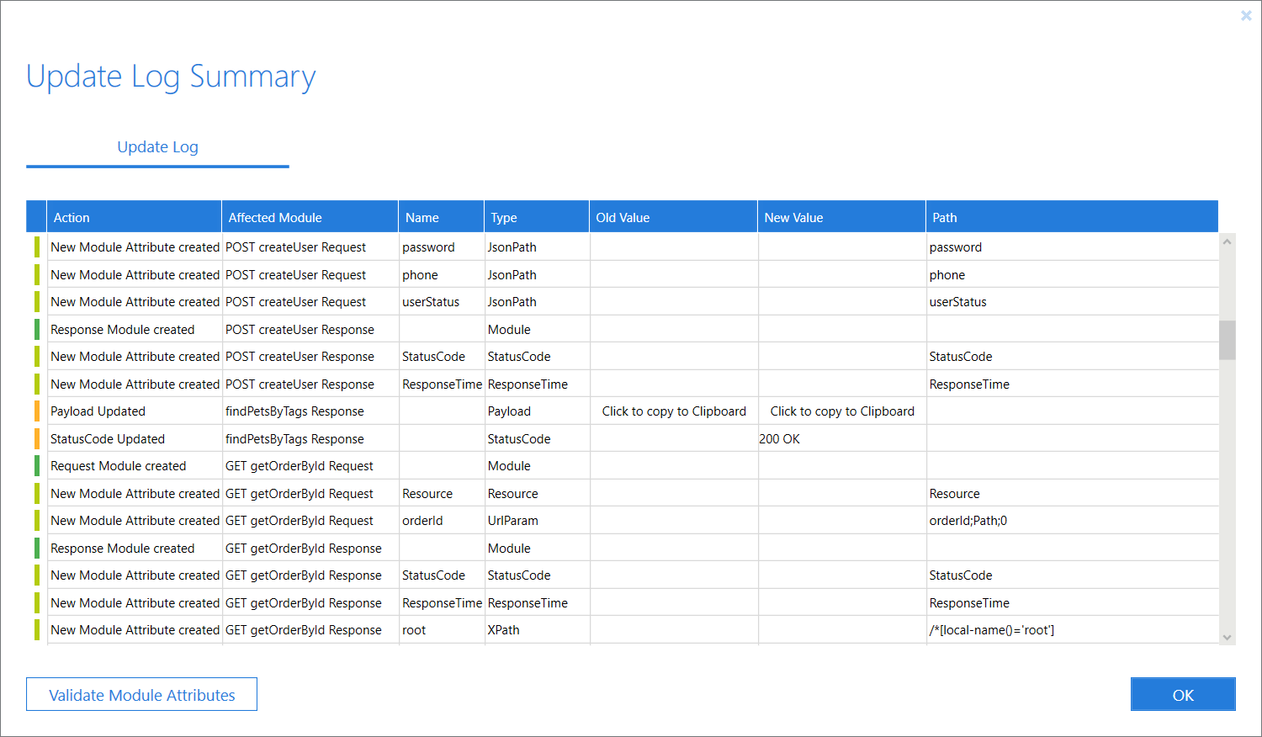Click the Name column header

(422, 217)
